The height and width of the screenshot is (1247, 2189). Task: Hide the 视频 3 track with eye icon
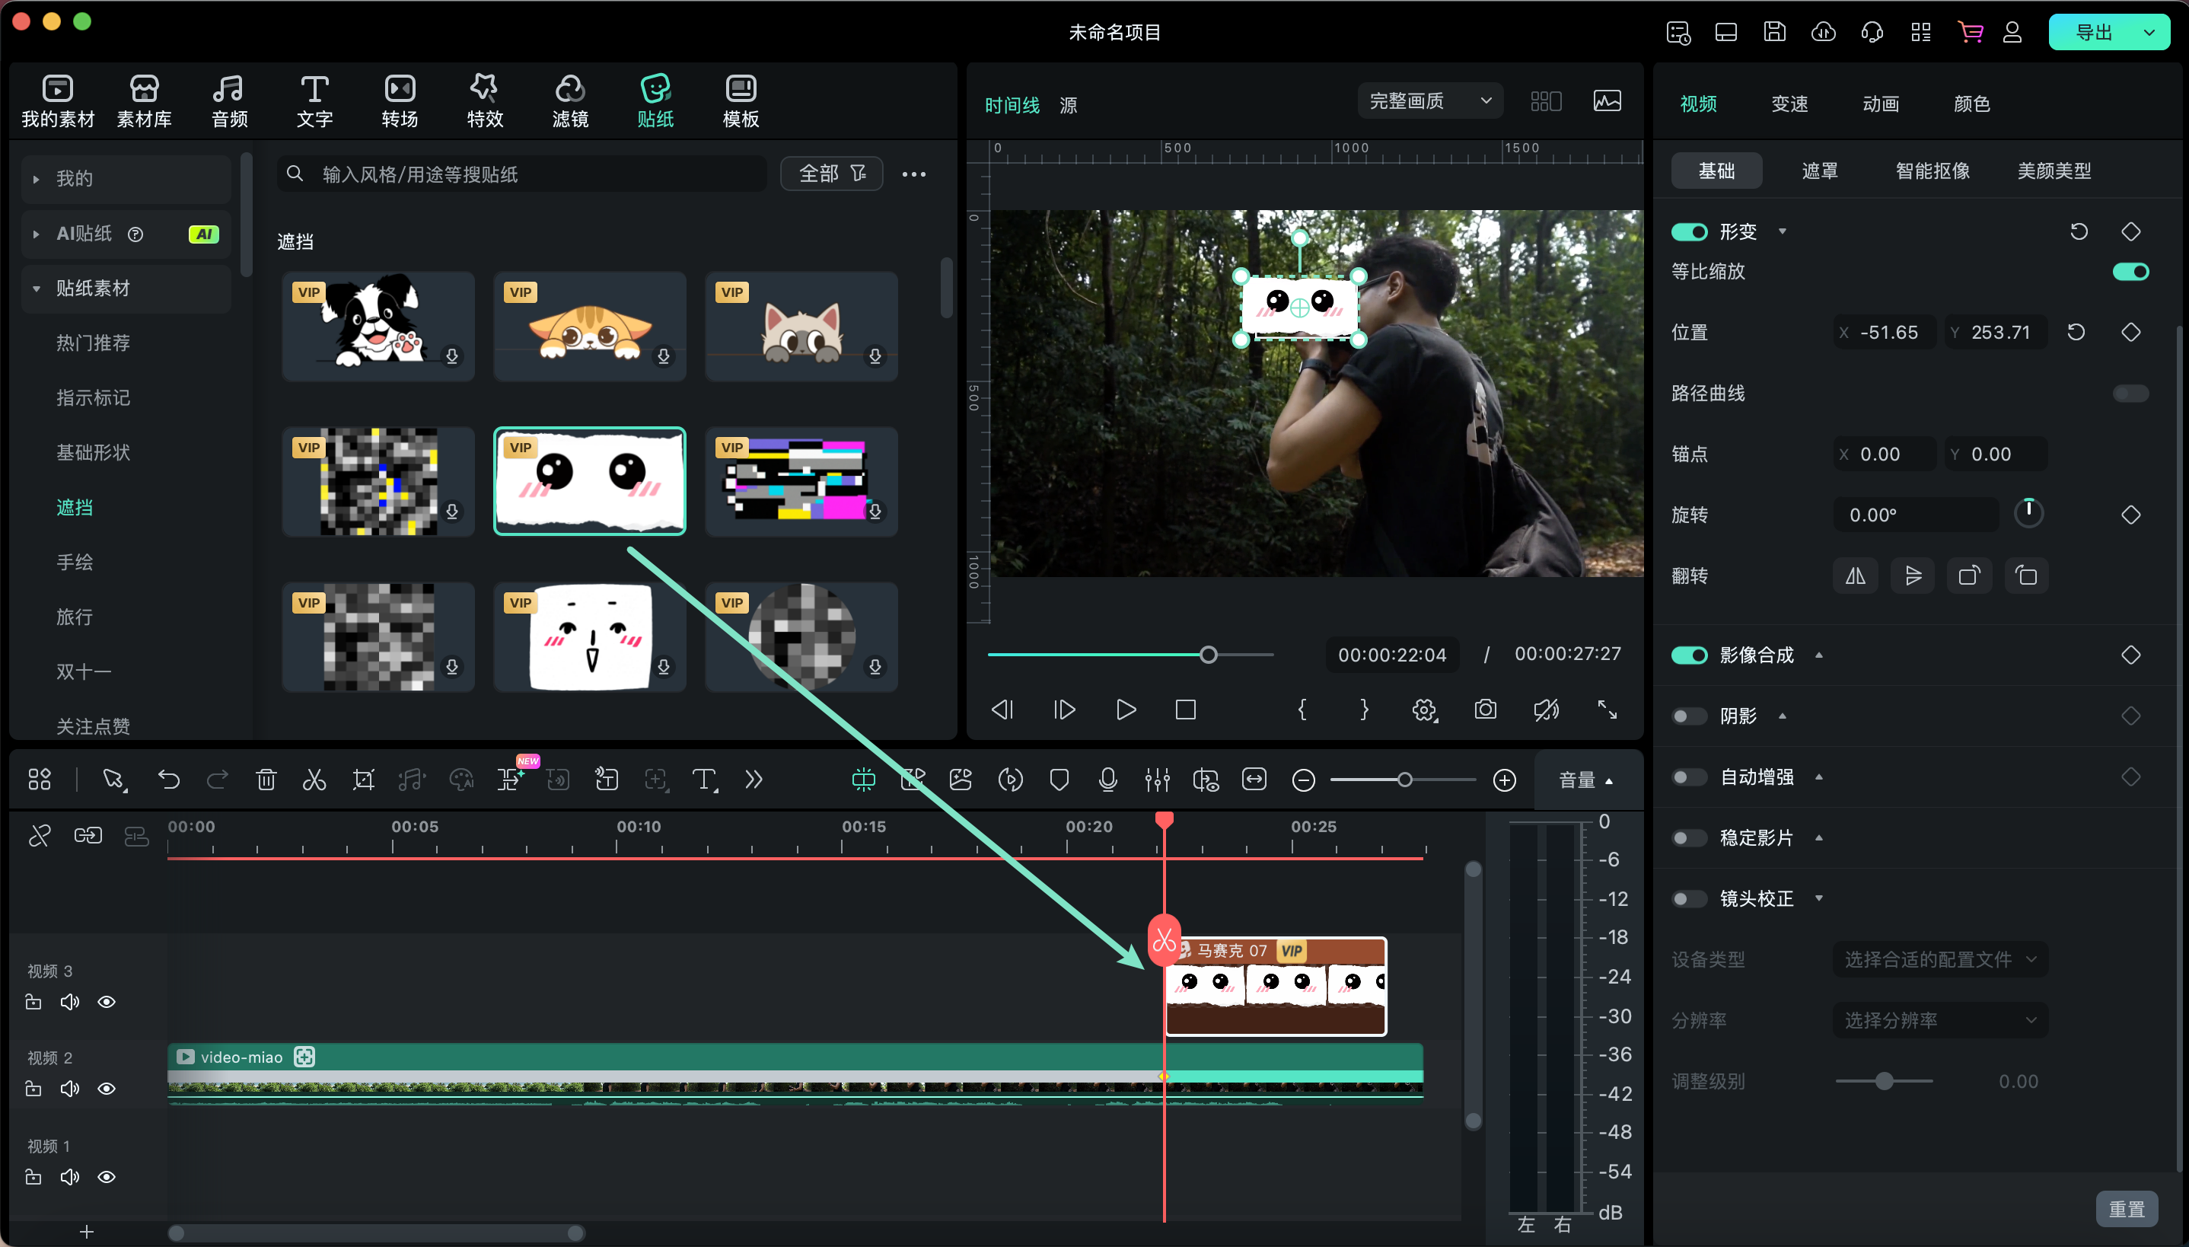pos(107,1002)
